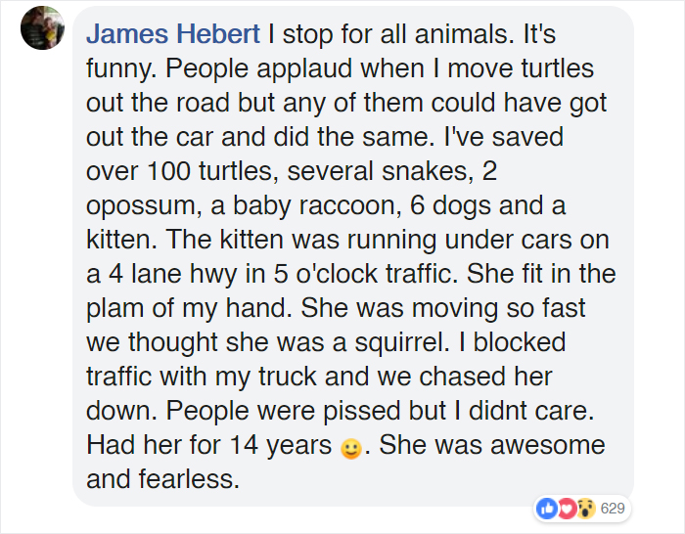Visit the James Hebert name link

pyautogui.click(x=173, y=33)
